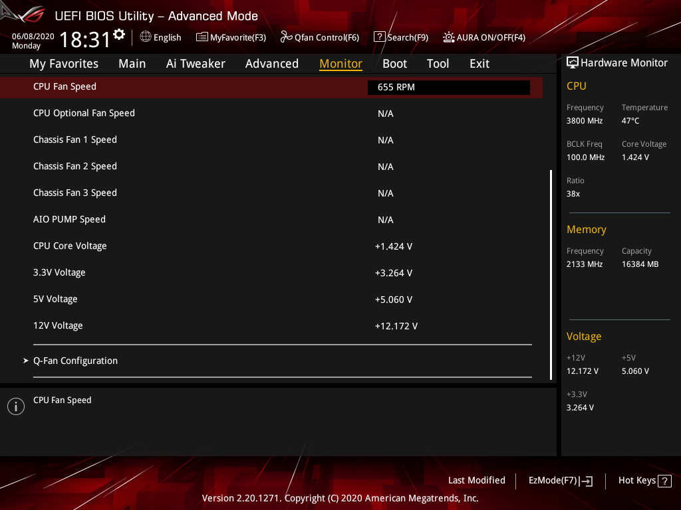Go to the Advanced tab

click(272, 64)
